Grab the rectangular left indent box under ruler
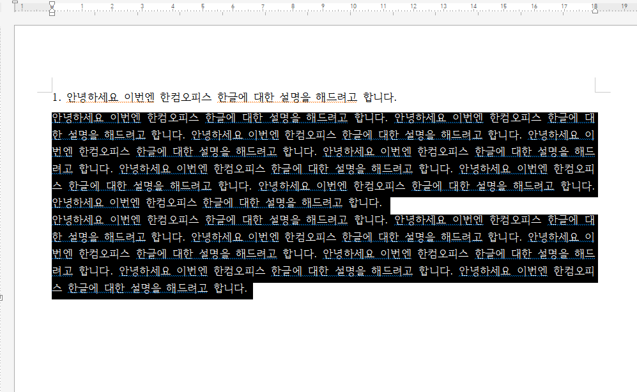This screenshot has width=637, height=392. pos(52,13)
